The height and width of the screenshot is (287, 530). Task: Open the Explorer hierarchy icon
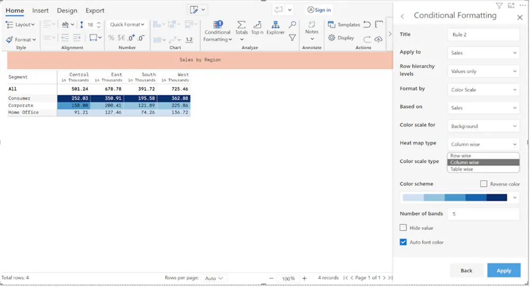click(x=276, y=25)
